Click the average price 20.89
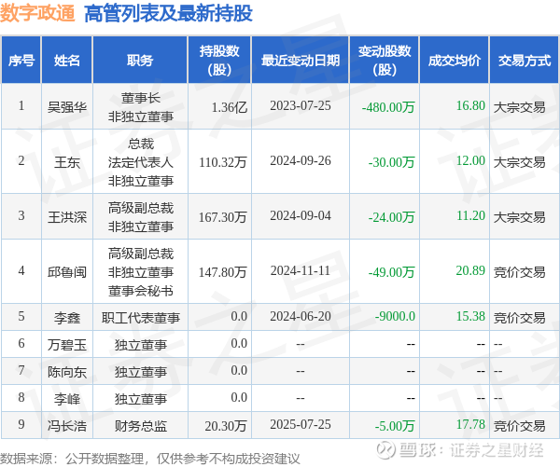The height and width of the screenshot is (467, 560). pos(470,270)
